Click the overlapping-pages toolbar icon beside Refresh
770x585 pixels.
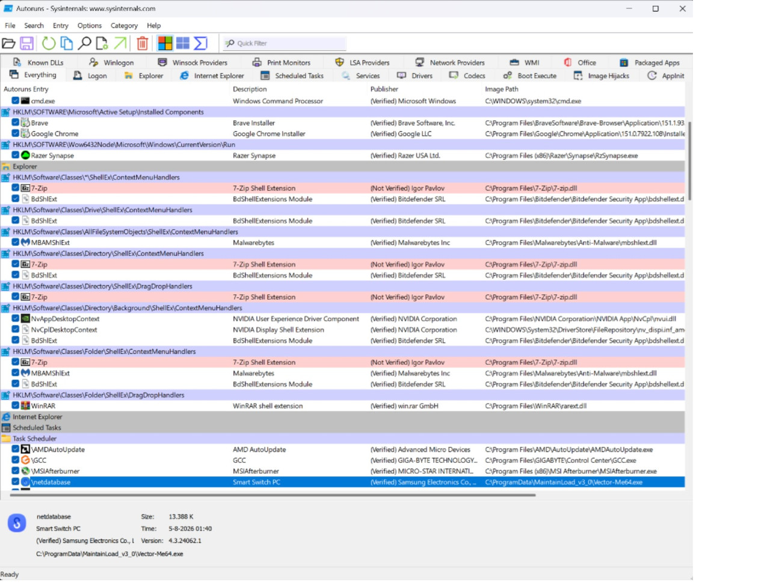67,43
